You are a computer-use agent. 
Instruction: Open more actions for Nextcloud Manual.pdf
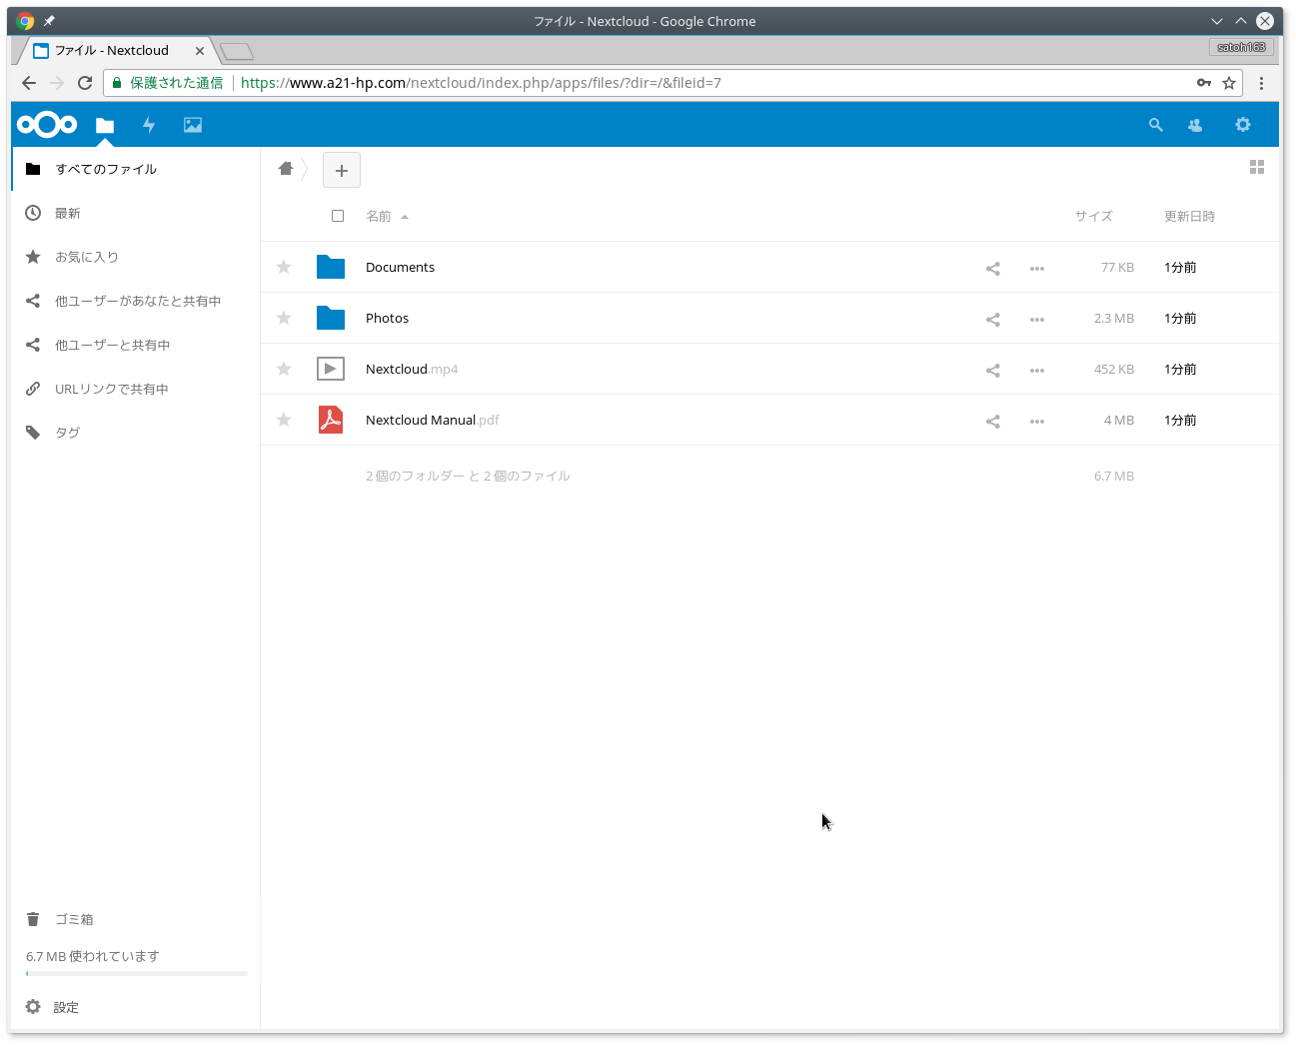(x=1037, y=421)
